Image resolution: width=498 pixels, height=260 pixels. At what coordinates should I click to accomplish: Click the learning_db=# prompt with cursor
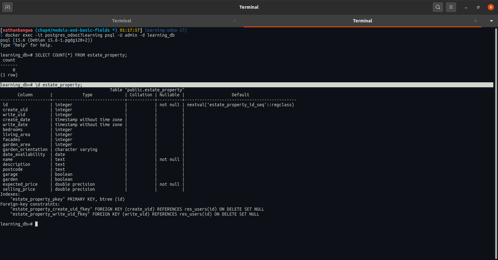pyautogui.click(x=19, y=224)
